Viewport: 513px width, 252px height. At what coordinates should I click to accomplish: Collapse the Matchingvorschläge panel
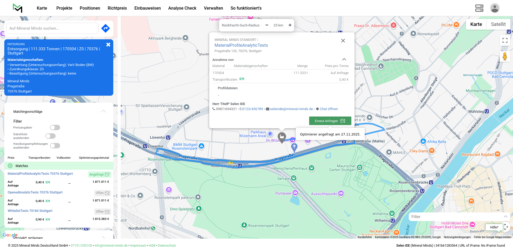point(103,111)
